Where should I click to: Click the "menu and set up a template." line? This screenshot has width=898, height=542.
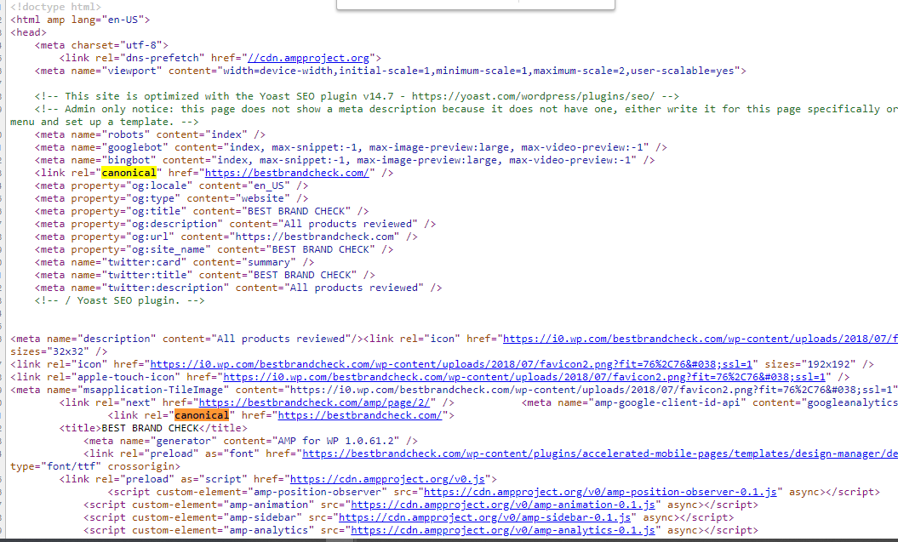[x=104, y=122]
